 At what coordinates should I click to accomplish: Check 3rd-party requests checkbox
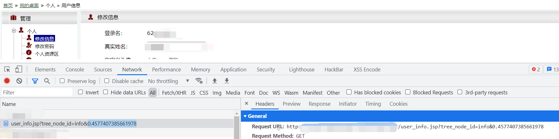[460, 92]
